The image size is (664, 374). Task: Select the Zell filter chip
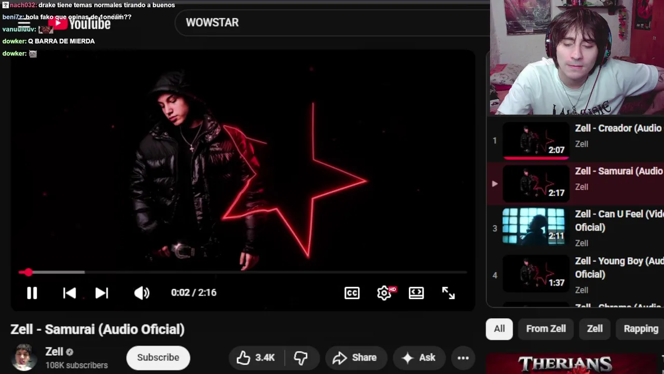tap(594, 329)
